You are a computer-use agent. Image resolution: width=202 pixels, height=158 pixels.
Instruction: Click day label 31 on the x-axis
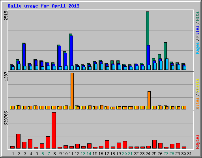[x=189, y=154]
